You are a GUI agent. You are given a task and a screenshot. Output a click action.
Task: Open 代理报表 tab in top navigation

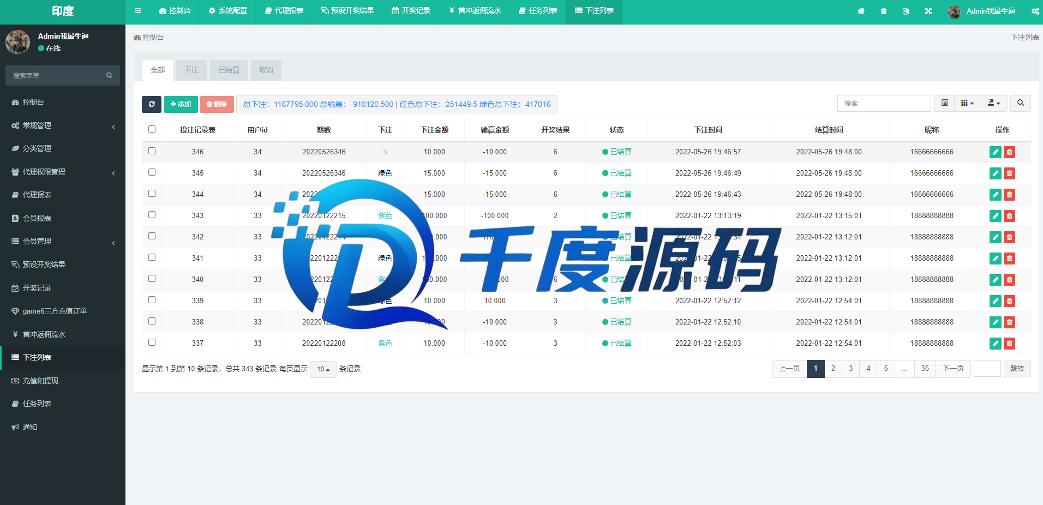284,11
